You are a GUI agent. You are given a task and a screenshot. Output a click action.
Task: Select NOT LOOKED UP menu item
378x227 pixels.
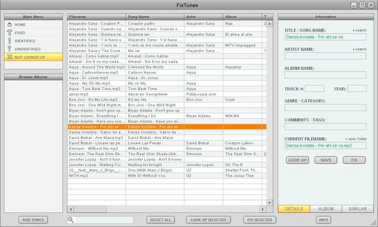33,57
